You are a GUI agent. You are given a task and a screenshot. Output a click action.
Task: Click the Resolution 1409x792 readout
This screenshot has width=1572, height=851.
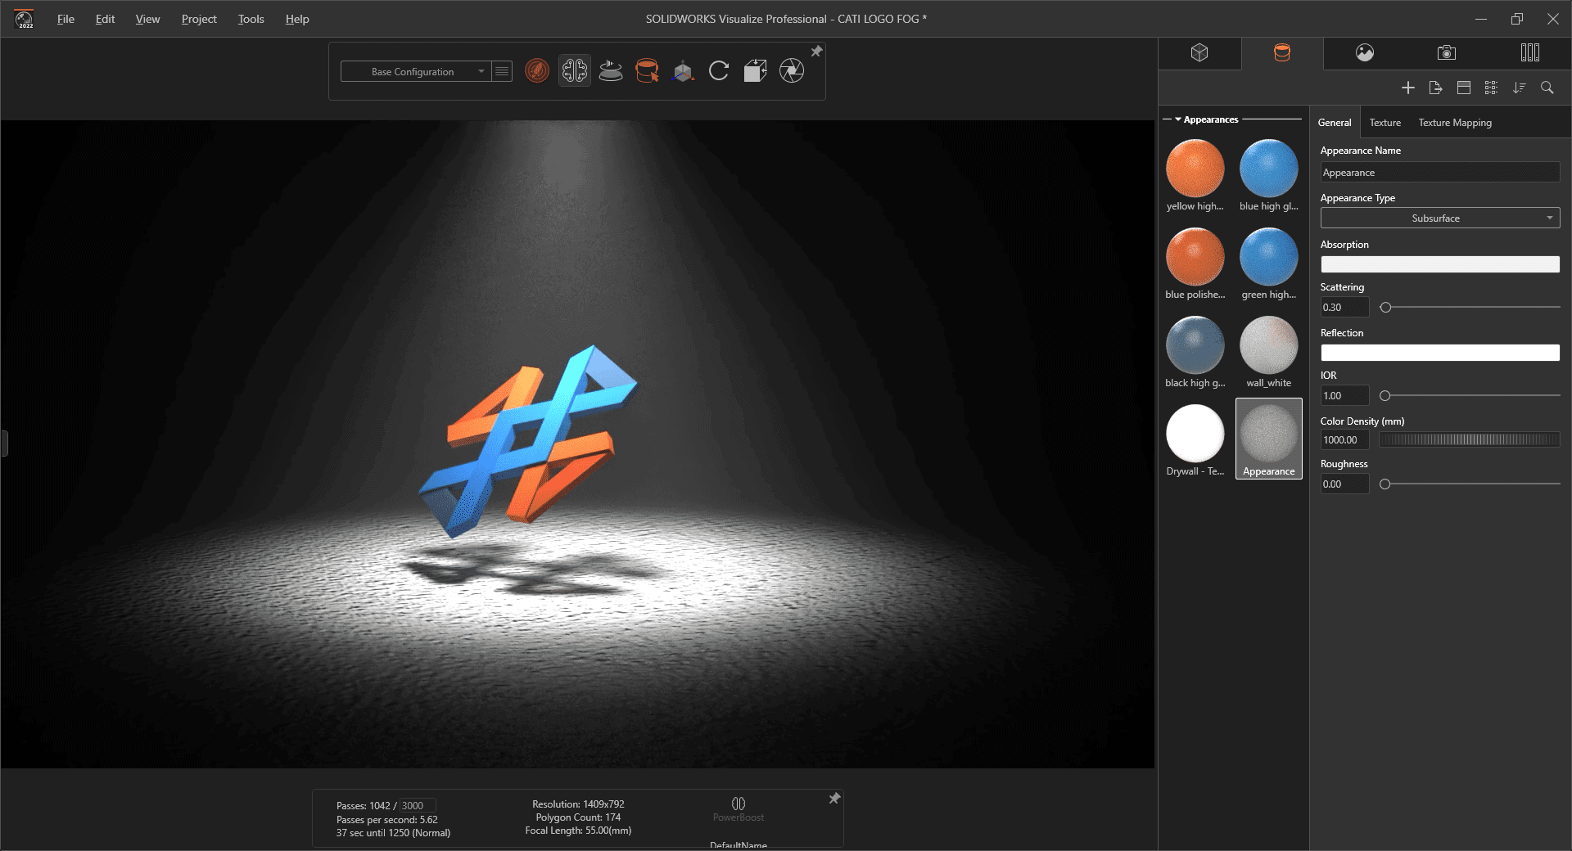pos(578,804)
